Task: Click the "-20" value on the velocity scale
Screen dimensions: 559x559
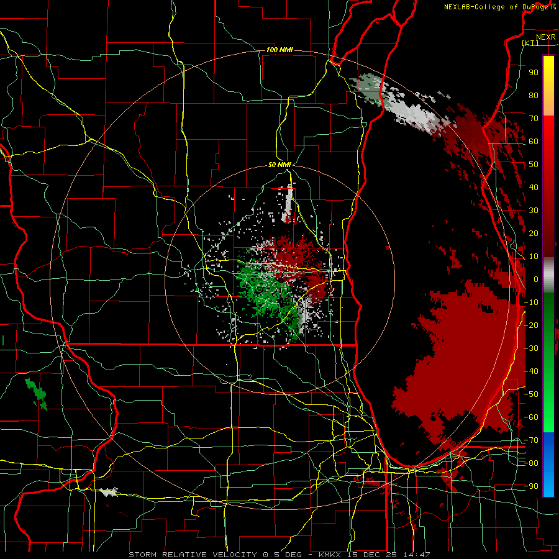Action: 531,325
